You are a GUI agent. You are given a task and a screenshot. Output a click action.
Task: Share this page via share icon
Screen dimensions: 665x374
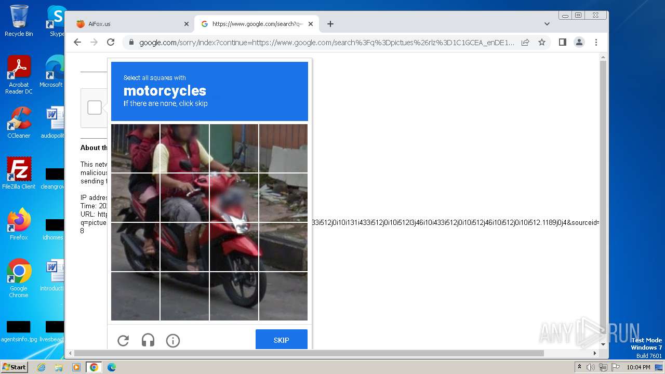pos(525,42)
